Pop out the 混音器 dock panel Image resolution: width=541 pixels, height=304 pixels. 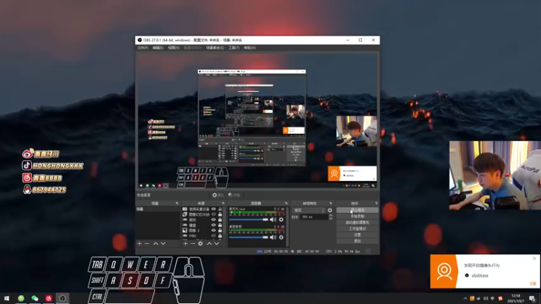[286, 203]
